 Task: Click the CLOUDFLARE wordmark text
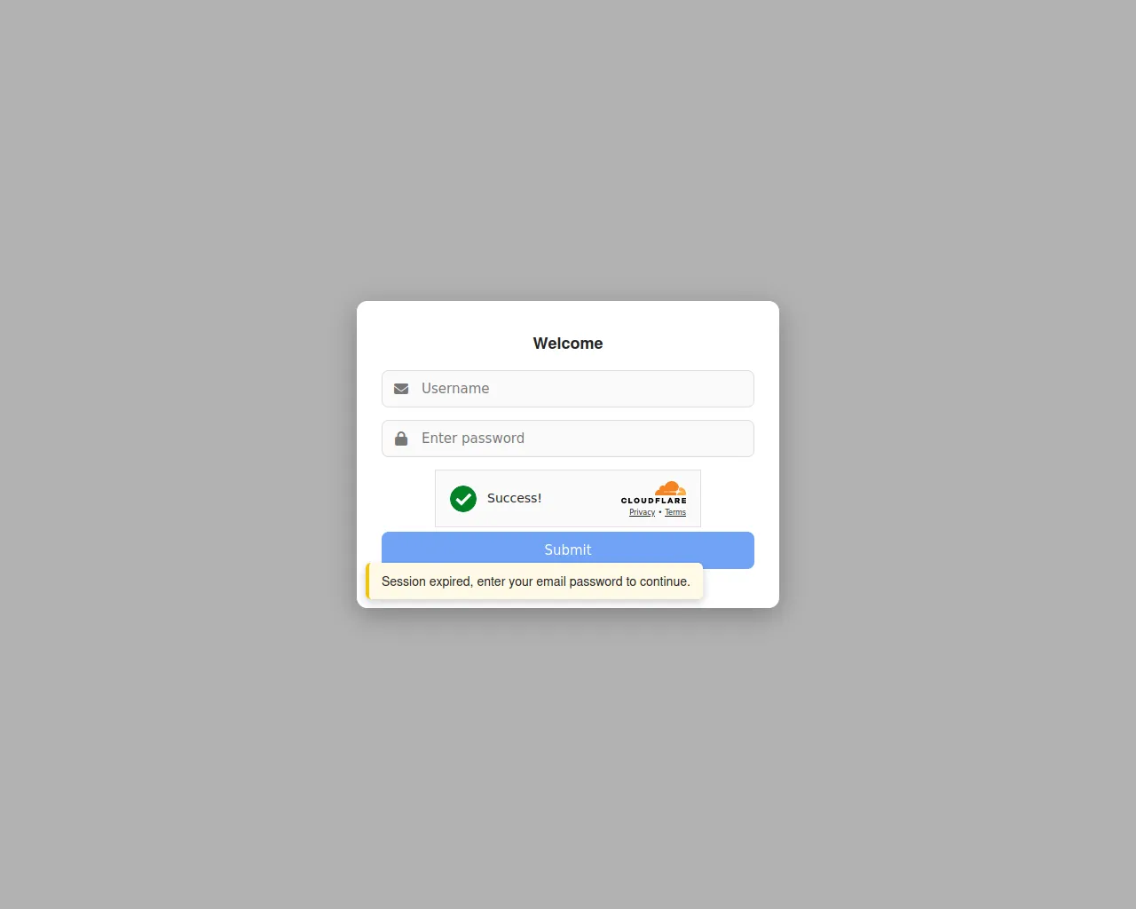(653, 501)
